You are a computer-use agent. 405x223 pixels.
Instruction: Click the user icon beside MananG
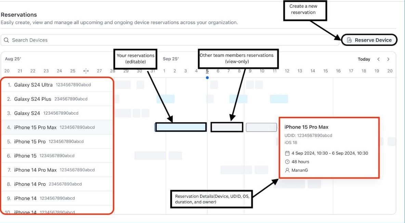pyautogui.click(x=287, y=170)
